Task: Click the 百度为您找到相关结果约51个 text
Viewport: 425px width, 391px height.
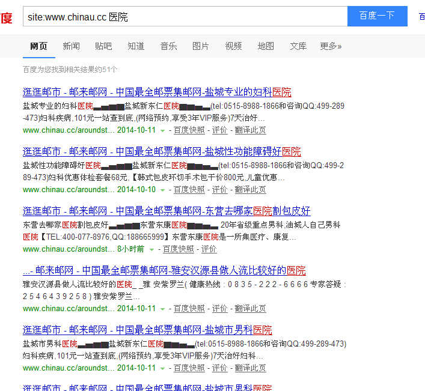Action: tap(70, 70)
